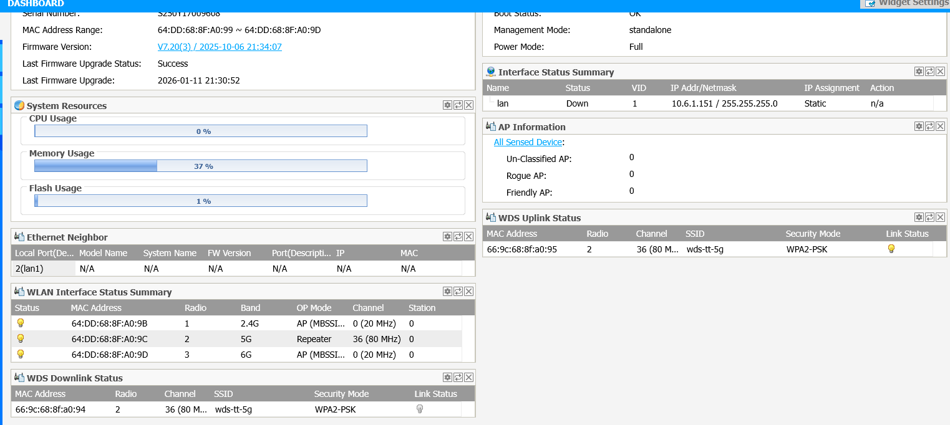The height and width of the screenshot is (425, 950).
Task: Select MAC address 64:DD:68:8F:A0:9B
Action: [109, 323]
